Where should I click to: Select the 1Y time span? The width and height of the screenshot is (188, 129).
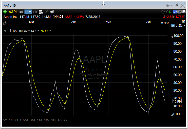pos(11,120)
